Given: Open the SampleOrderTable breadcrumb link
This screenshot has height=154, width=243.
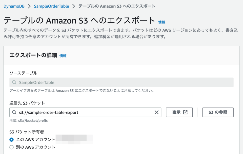Looking at the screenshot, I should point(51,6).
